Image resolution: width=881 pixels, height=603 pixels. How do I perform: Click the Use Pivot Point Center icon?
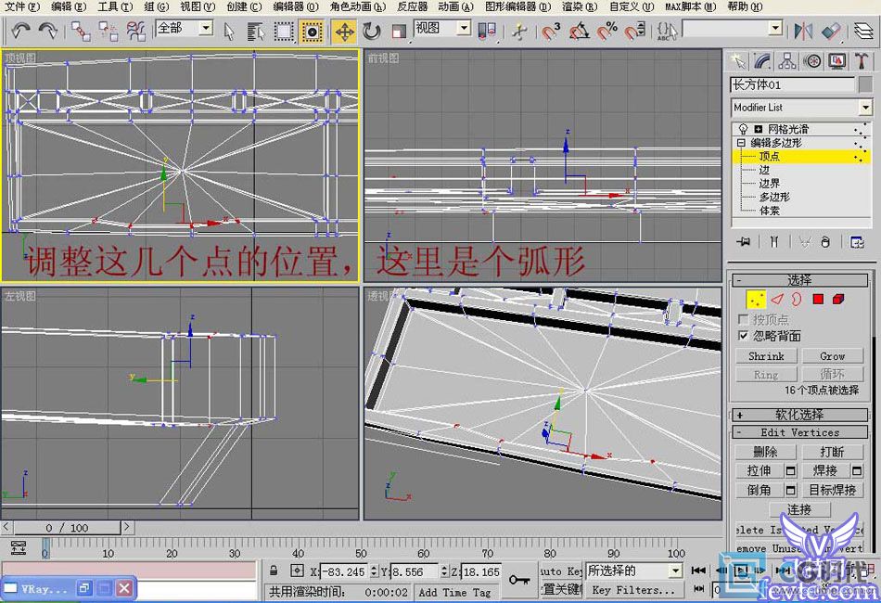(x=487, y=31)
